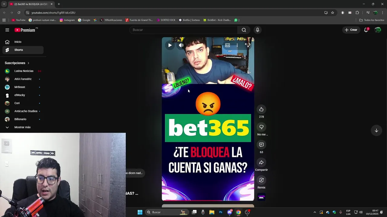
Task: Open elWacky channel subscription
Action: coord(23,95)
